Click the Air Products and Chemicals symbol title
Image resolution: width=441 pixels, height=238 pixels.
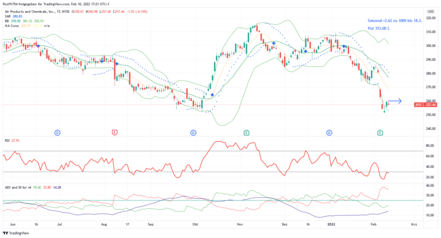click(44, 11)
